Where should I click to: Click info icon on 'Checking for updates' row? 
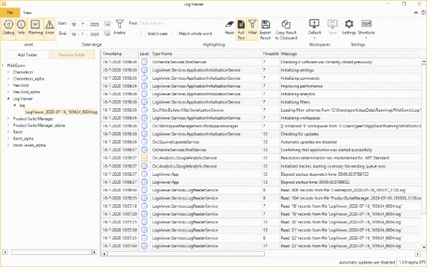[144, 134]
